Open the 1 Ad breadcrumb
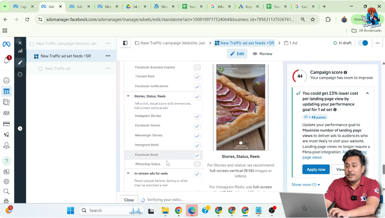The width and height of the screenshot is (385, 218). pos(291,43)
